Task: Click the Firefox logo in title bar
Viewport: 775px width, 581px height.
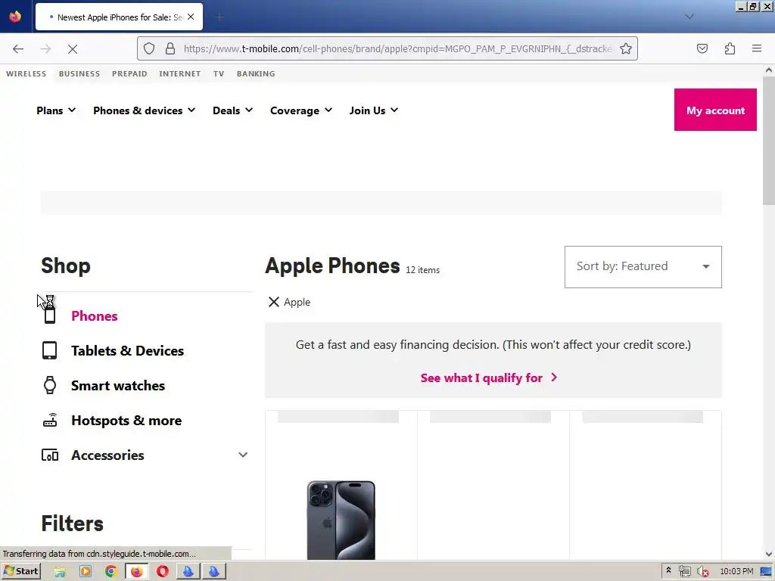Action: [x=15, y=17]
